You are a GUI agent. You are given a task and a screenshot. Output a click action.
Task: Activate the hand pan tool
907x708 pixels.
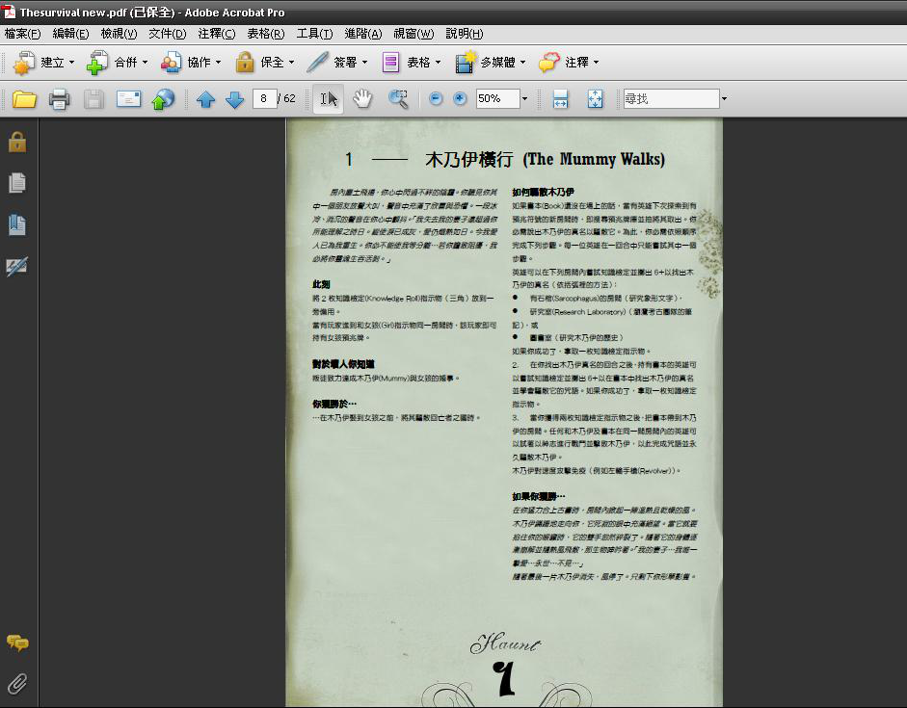(x=362, y=99)
